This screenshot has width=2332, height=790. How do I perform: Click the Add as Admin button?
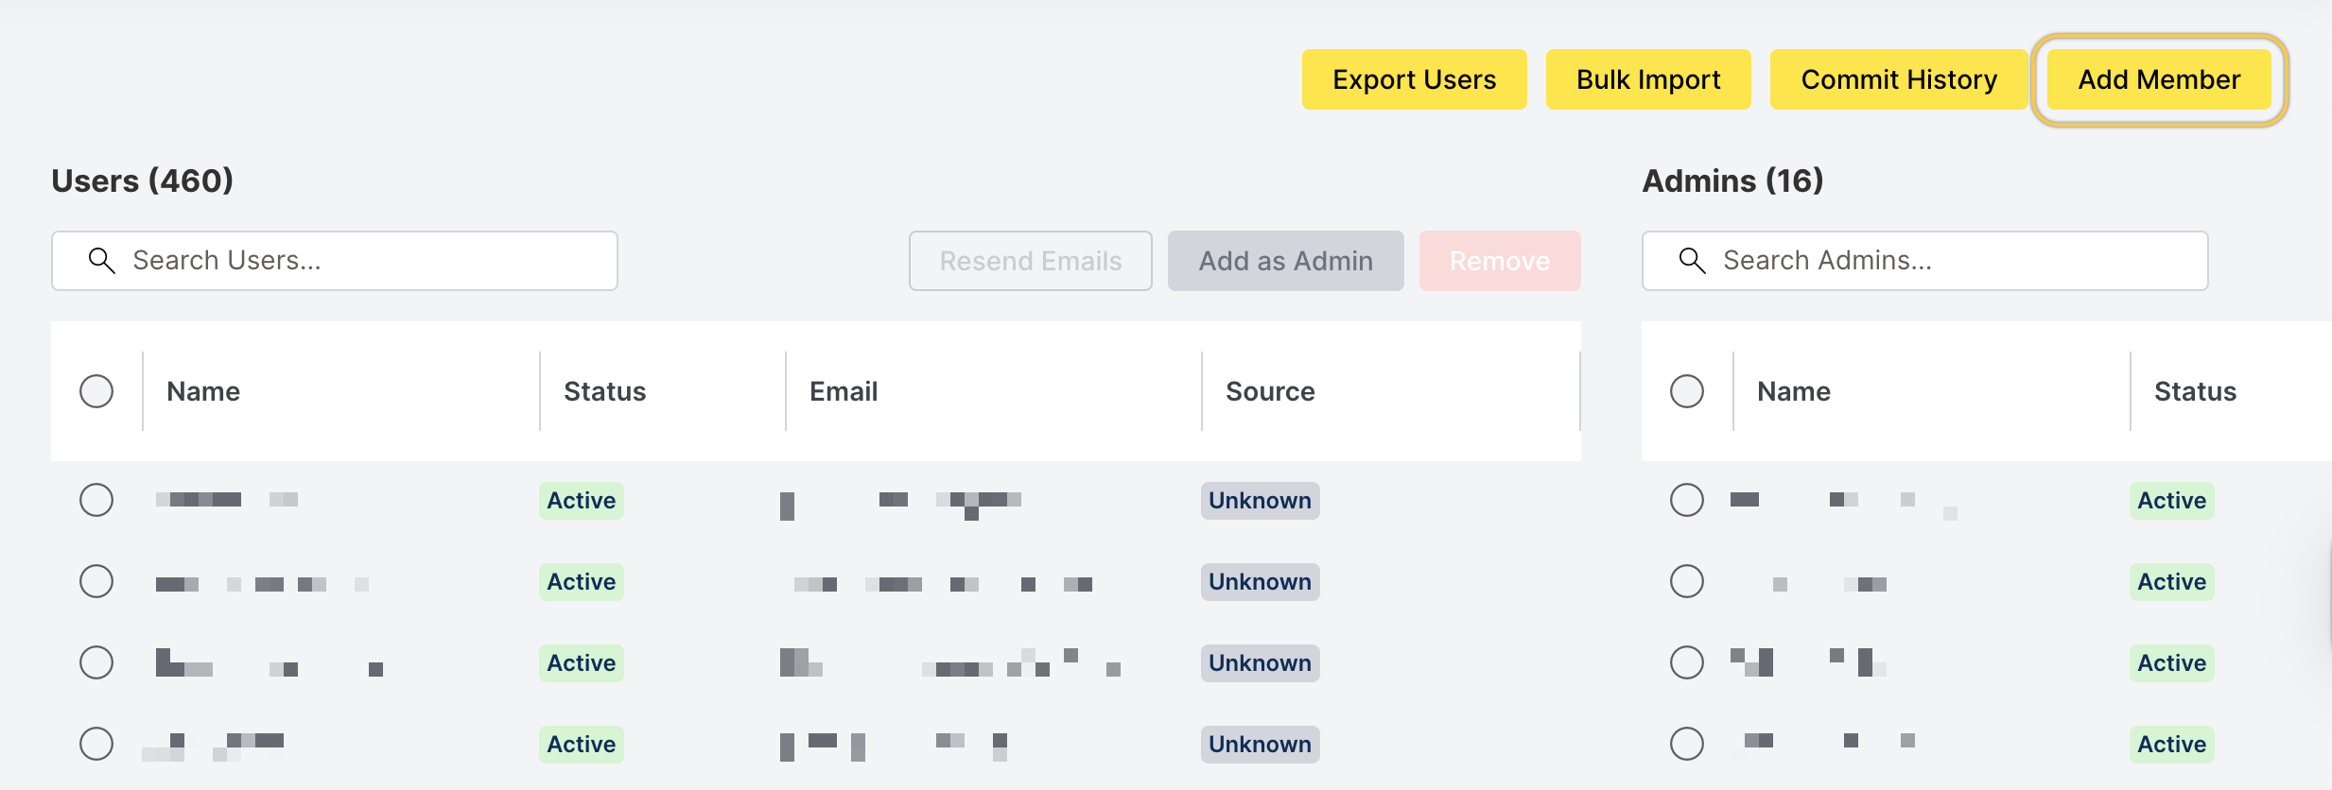coord(1285,261)
